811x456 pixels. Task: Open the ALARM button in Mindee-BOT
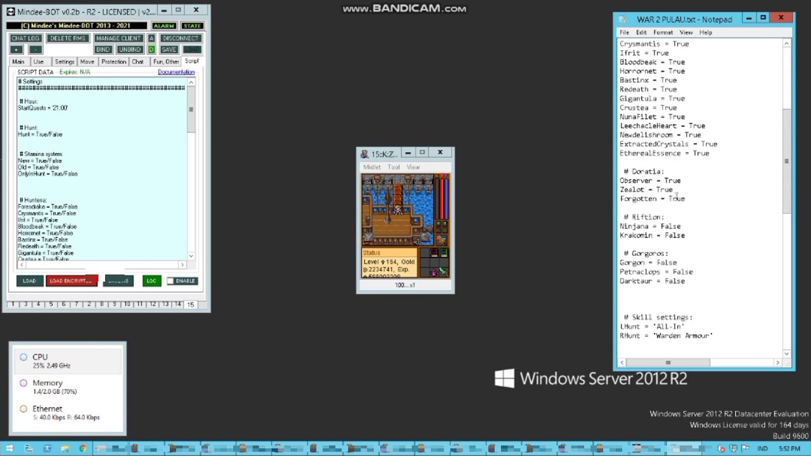163,26
